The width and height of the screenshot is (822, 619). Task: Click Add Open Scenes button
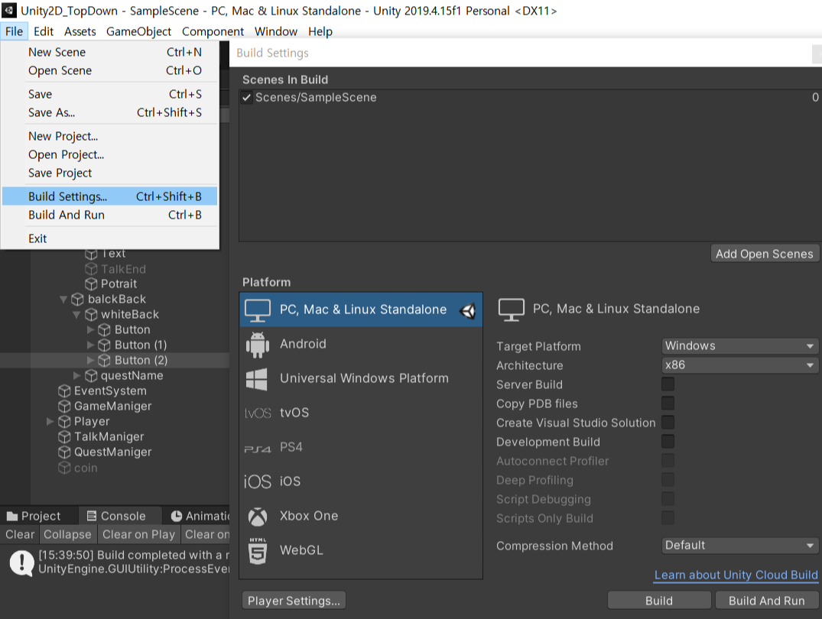(x=765, y=254)
